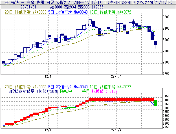176x134 pixels.
Task: Click the 3段抜き新値足 (終値)=3040 label
Action: pos(33,91)
